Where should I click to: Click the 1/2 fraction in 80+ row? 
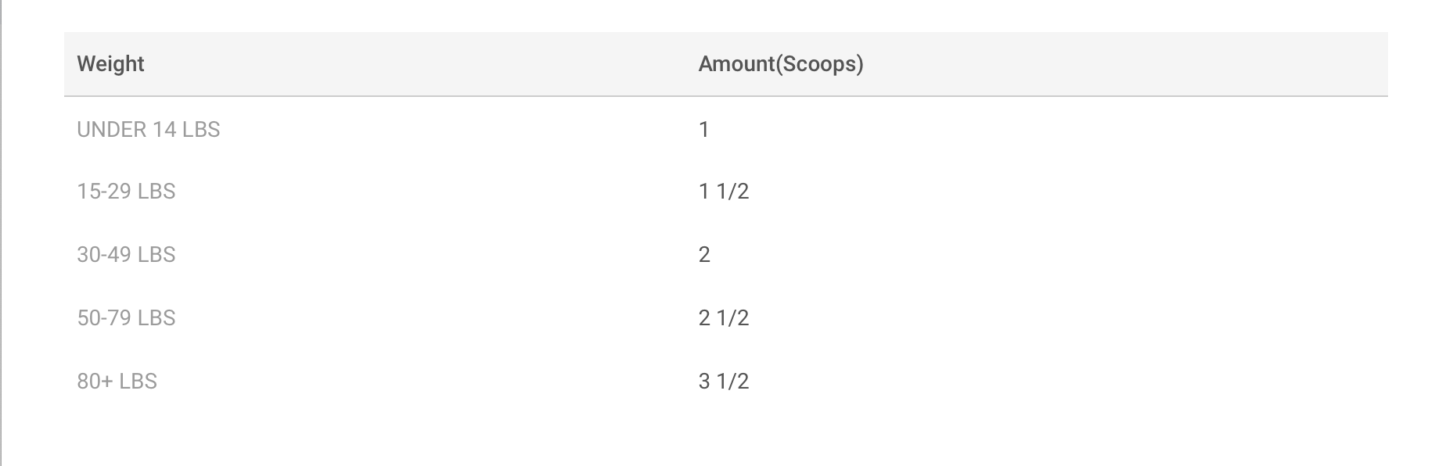click(733, 382)
